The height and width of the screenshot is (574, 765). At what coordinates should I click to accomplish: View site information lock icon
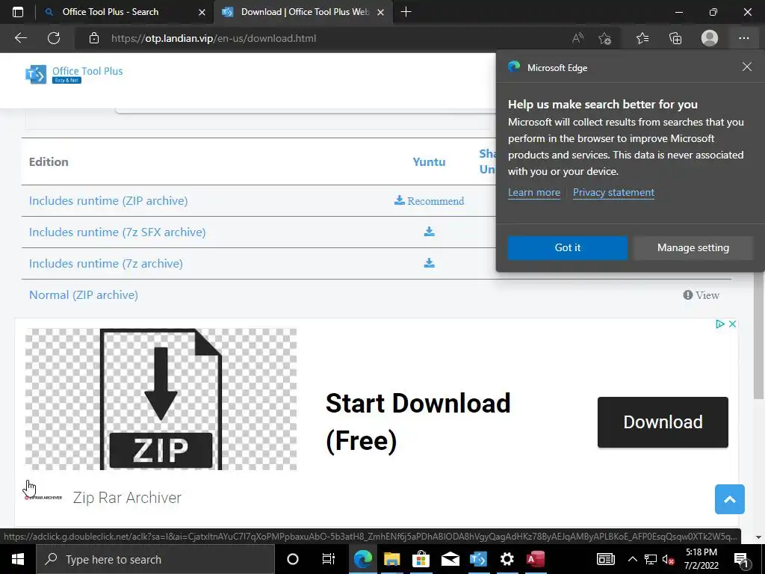pyautogui.click(x=94, y=38)
